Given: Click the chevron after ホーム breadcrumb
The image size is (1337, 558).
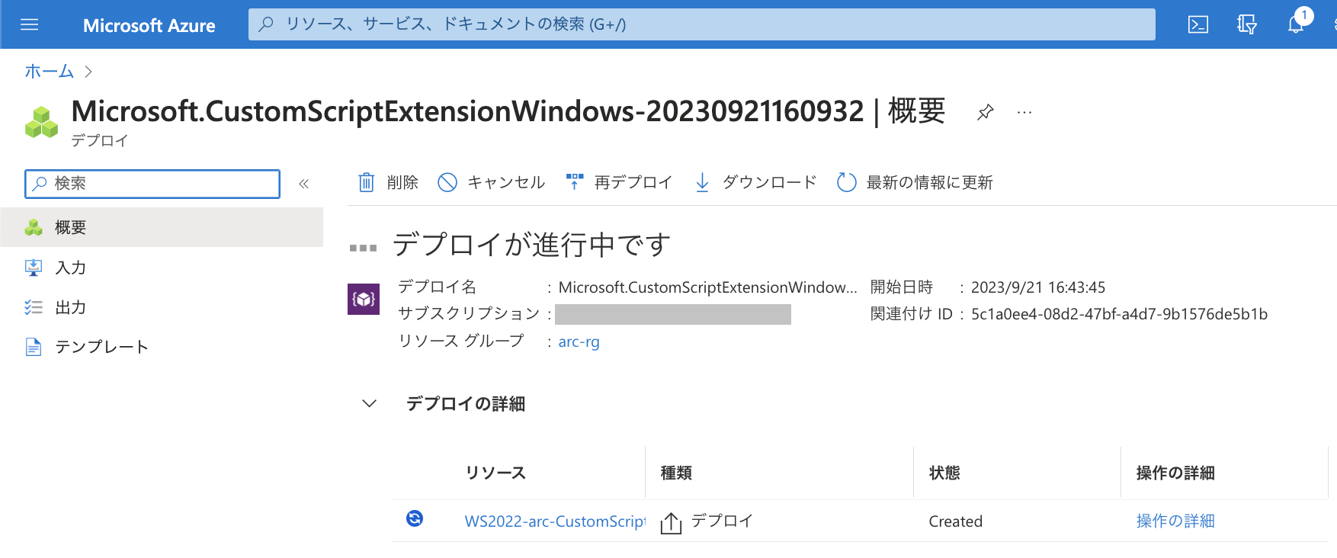Looking at the screenshot, I should pos(88,72).
